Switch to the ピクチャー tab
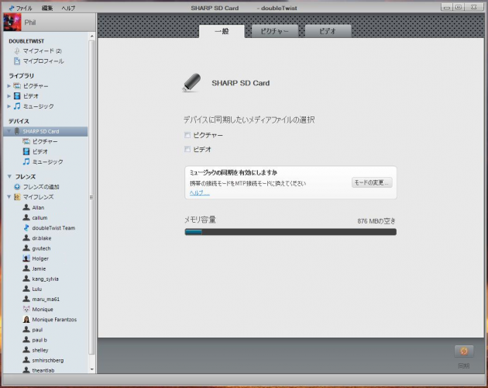 [x=274, y=31]
